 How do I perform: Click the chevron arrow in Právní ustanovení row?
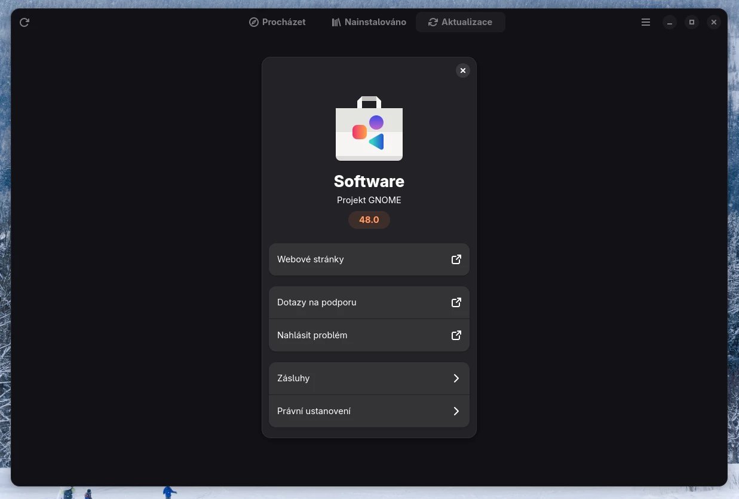[456, 411]
